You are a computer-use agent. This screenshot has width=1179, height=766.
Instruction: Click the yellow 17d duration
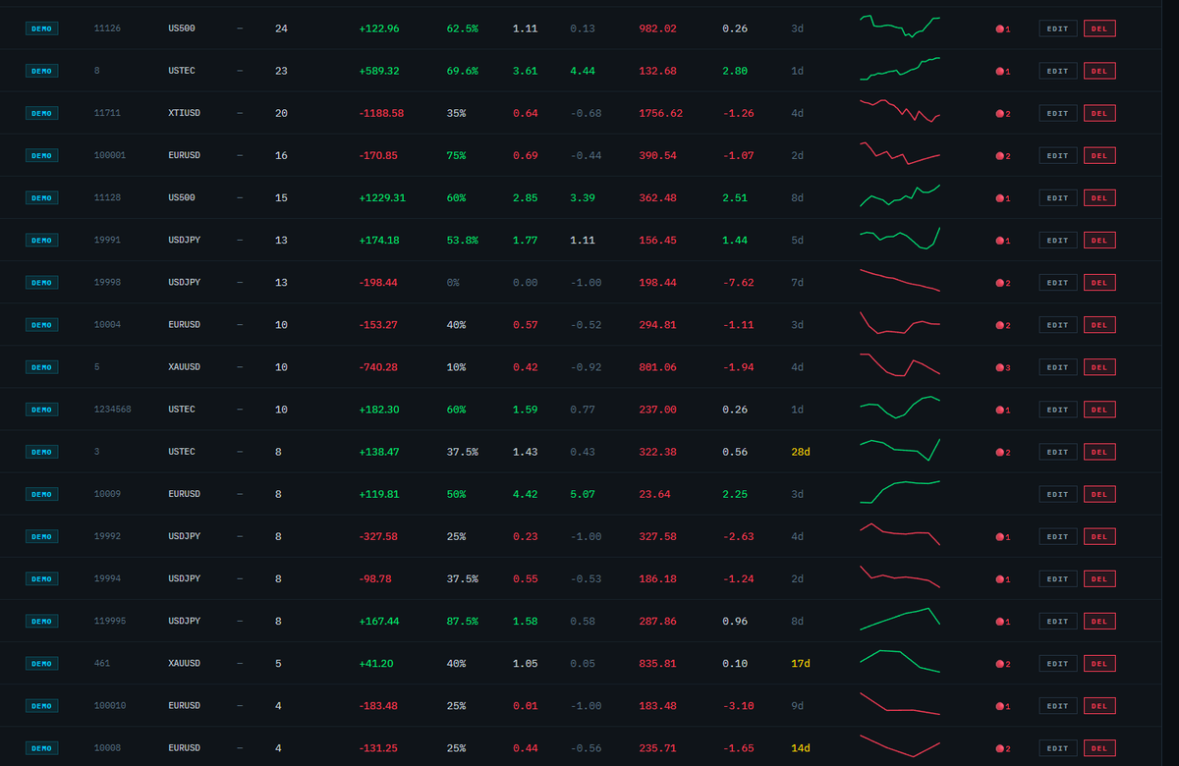click(x=801, y=663)
